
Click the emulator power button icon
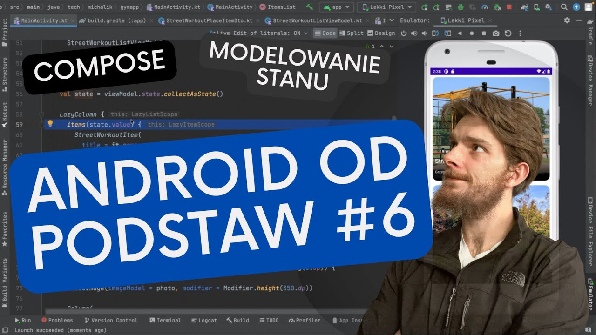[x=404, y=33]
